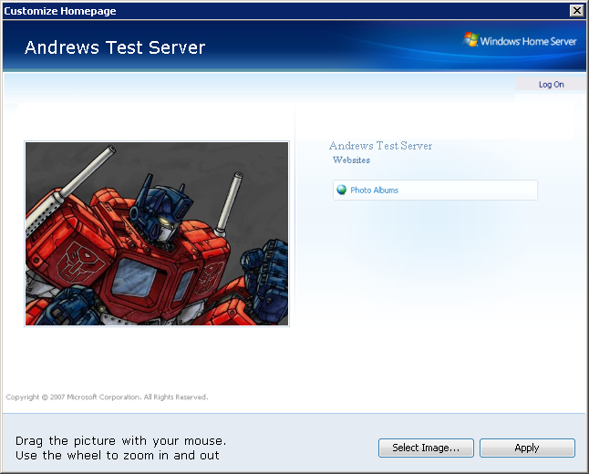
Task: Click the Andrews Test Server heading above Websites
Action: (x=380, y=146)
